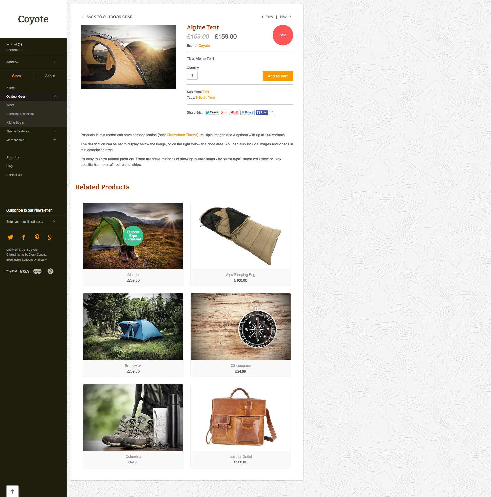Submit search with the arrow icon
The image size is (491, 497).
pos(54,62)
